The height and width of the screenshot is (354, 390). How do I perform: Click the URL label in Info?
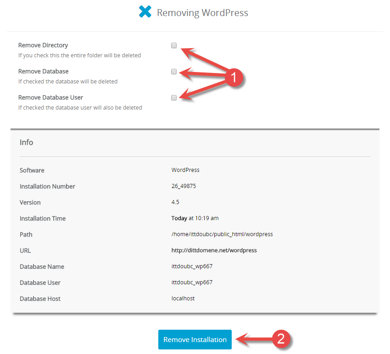[x=25, y=250]
